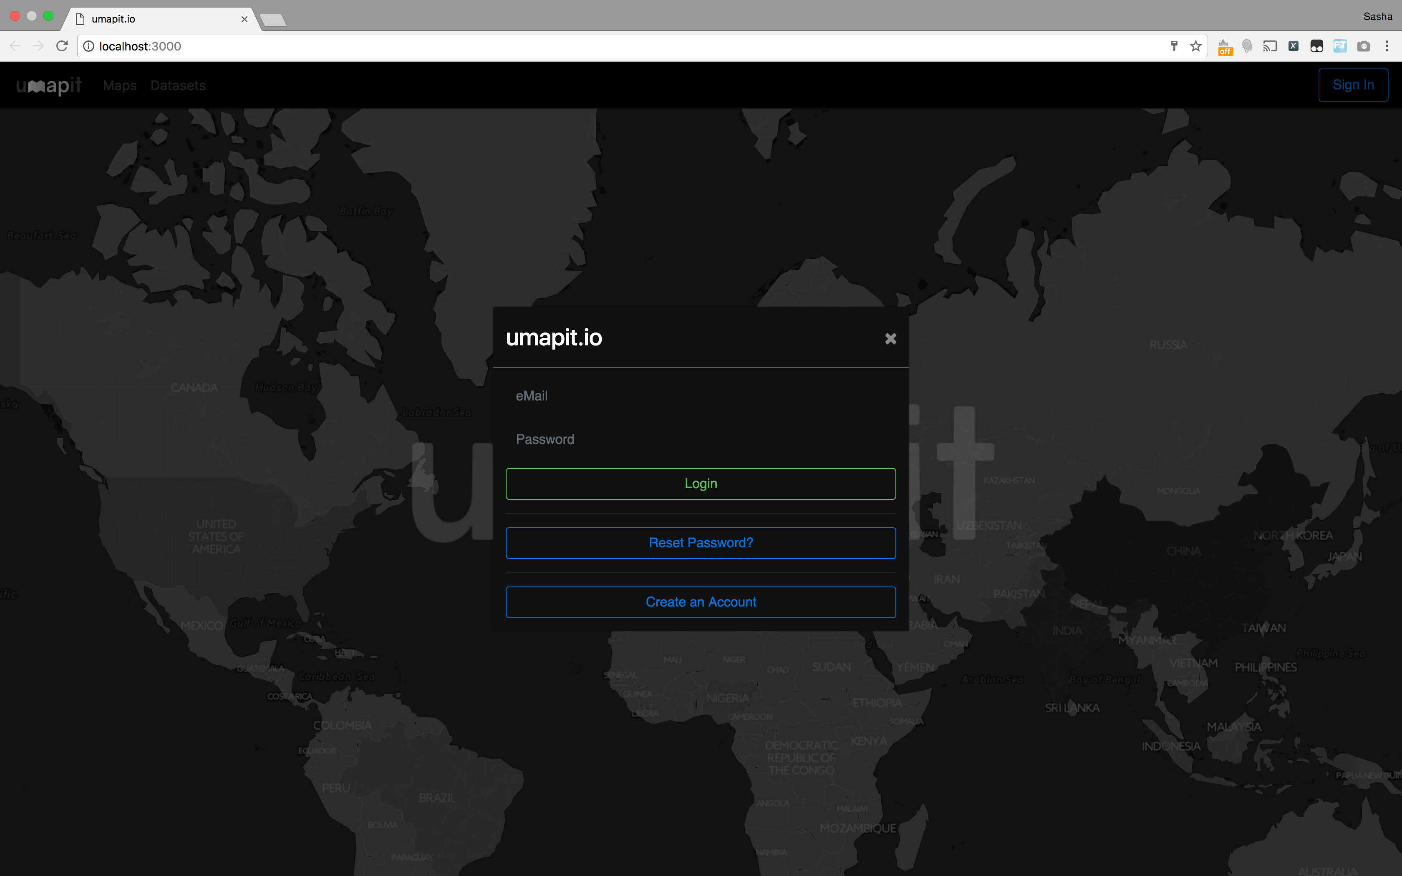
Task: Click the orange 'off' extension icon
Action: (1225, 47)
